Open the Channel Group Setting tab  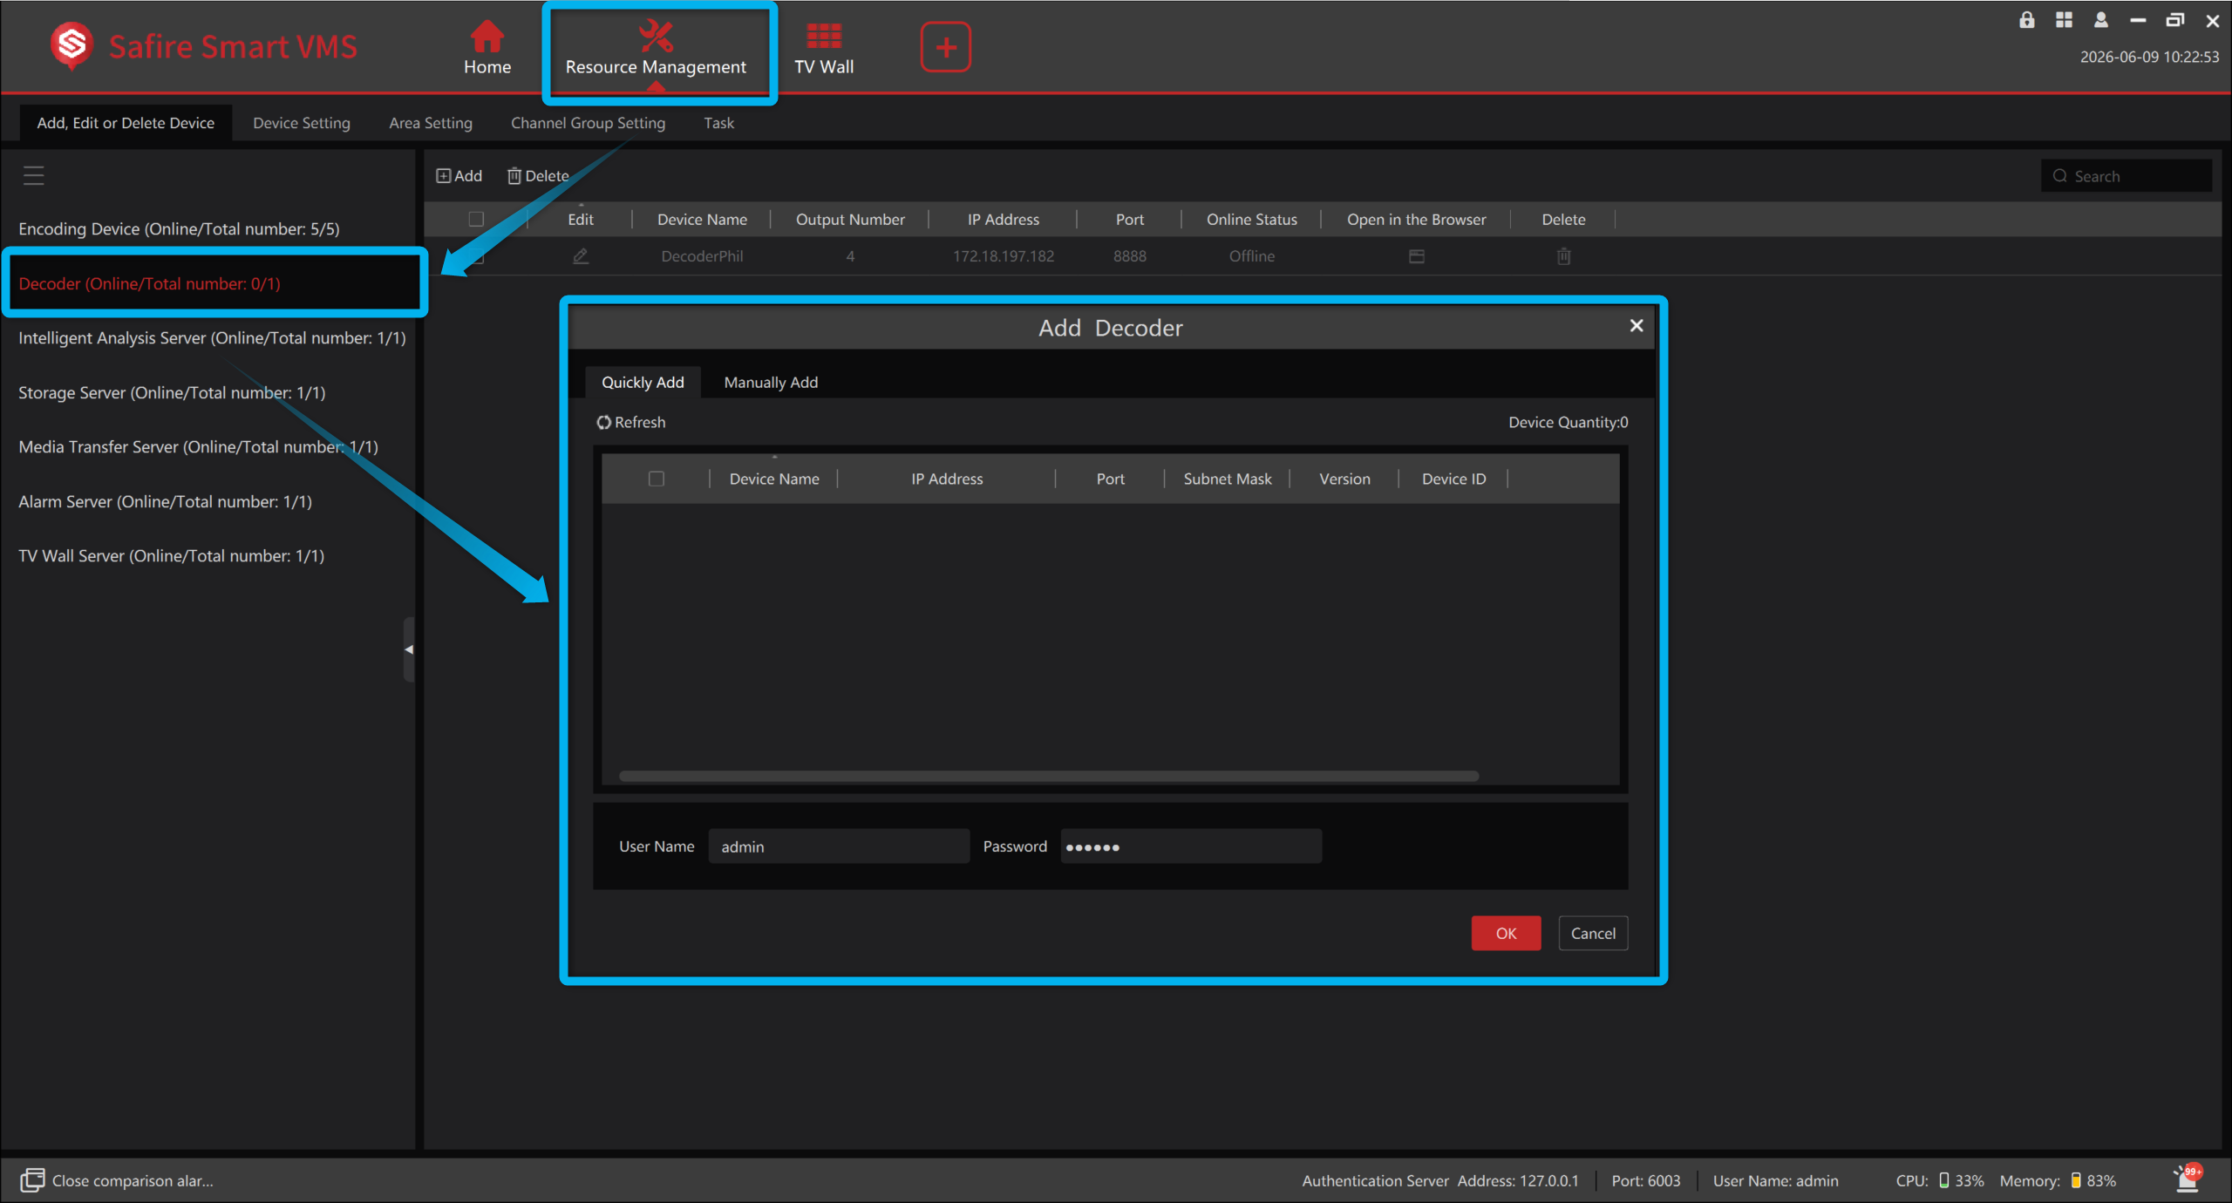(x=588, y=123)
